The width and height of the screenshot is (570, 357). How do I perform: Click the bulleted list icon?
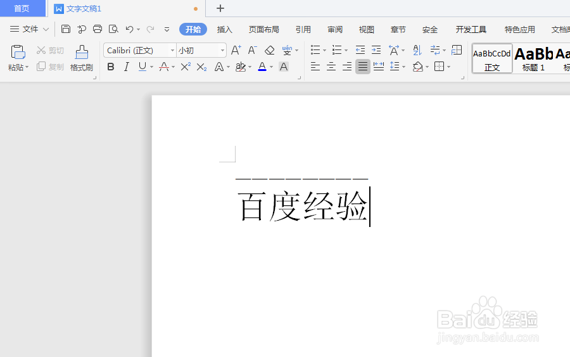pos(315,50)
